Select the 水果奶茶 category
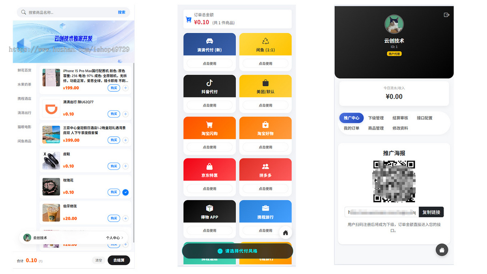 [24, 84]
